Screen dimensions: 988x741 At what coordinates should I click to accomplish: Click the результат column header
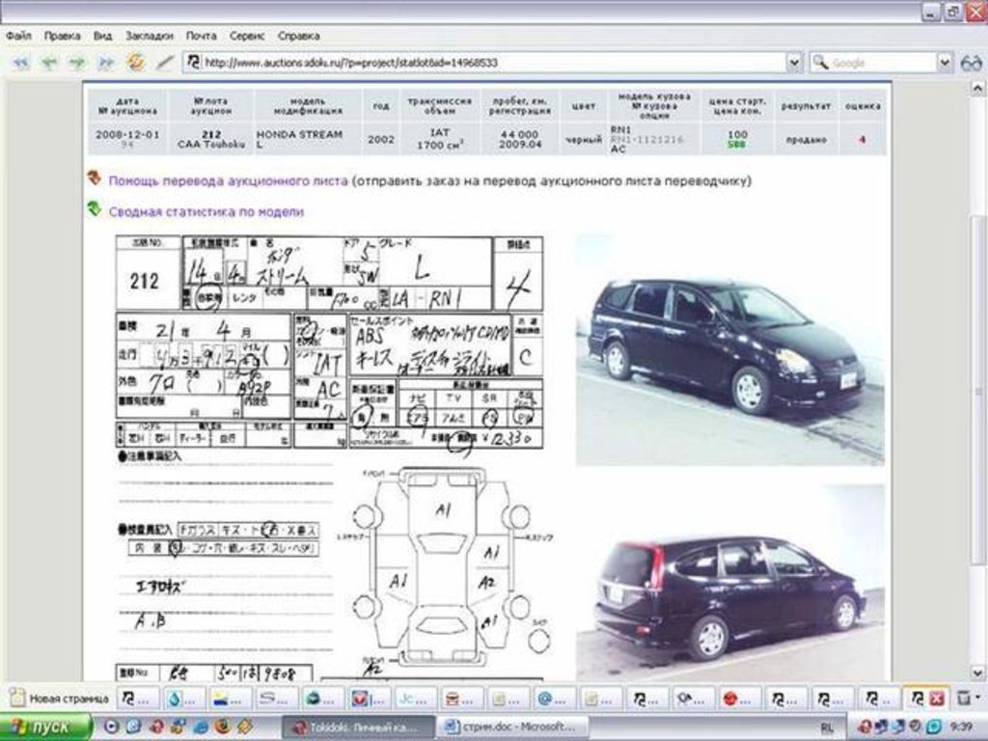[806, 106]
